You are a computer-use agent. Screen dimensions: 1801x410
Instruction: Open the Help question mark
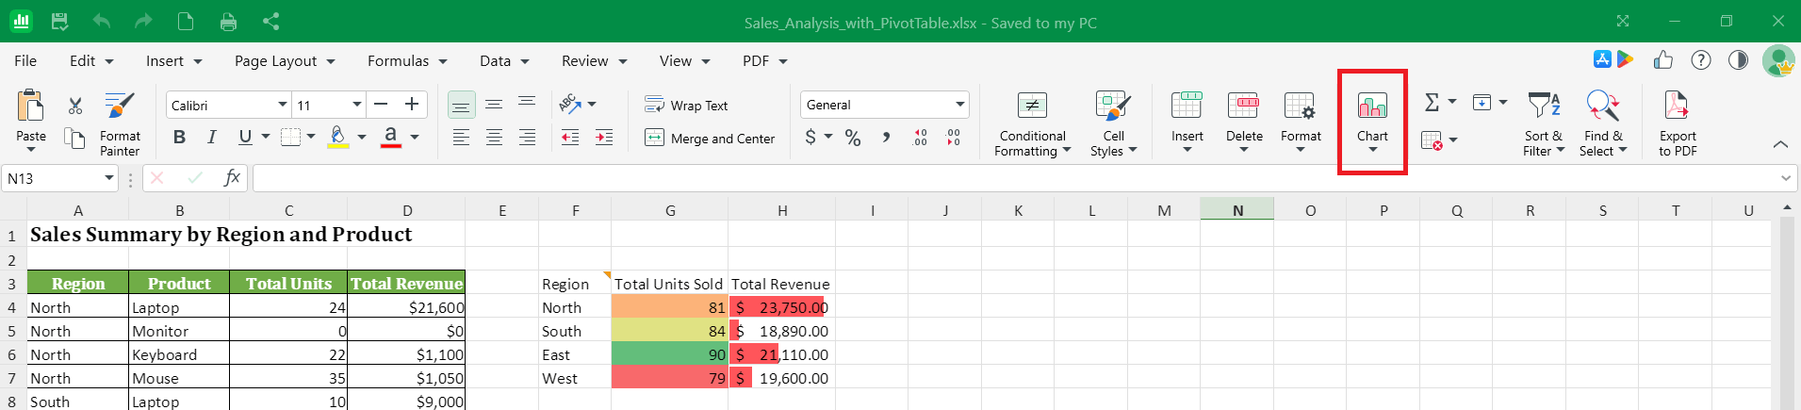pyautogui.click(x=1701, y=60)
